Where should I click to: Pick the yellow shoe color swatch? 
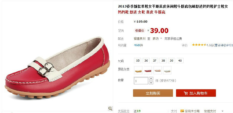(138, 70)
